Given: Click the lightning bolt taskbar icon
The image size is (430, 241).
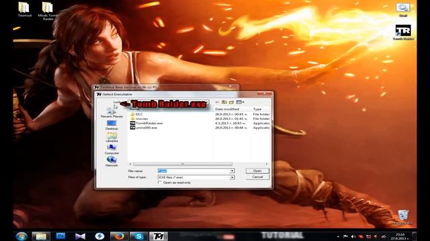Looking at the screenshot, I should 99,236.
